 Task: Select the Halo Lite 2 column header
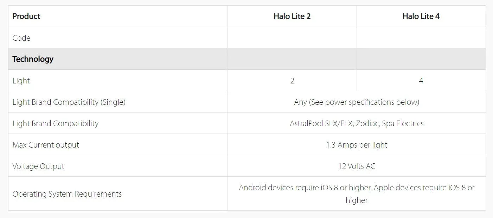point(292,16)
